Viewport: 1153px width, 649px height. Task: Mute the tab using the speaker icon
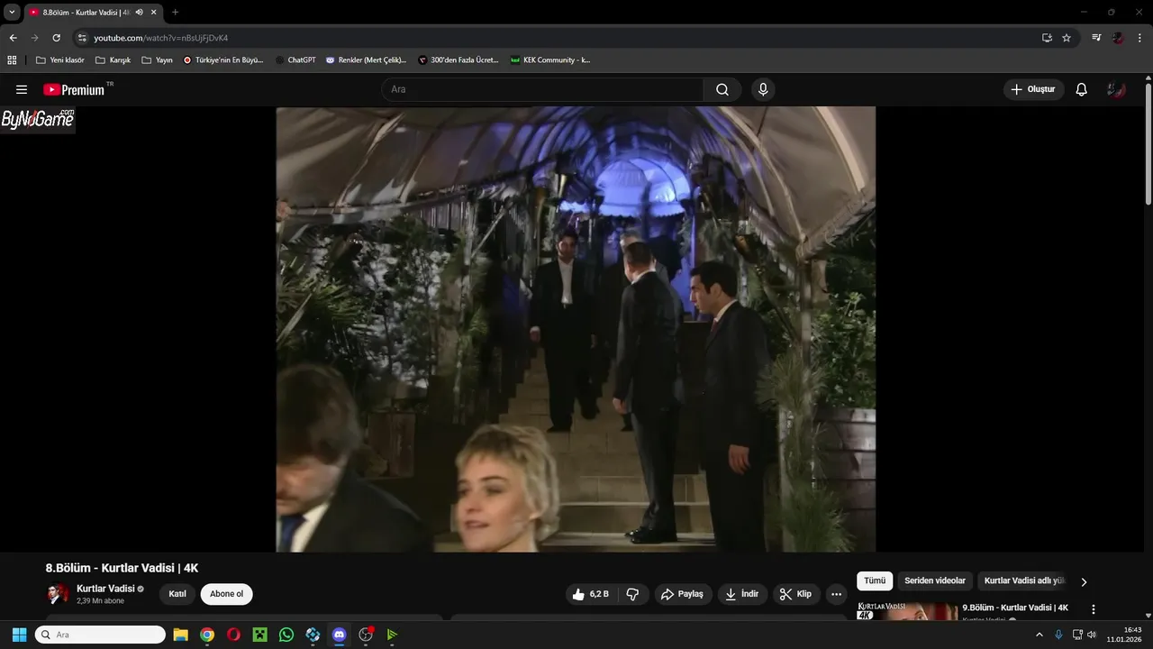(x=139, y=12)
